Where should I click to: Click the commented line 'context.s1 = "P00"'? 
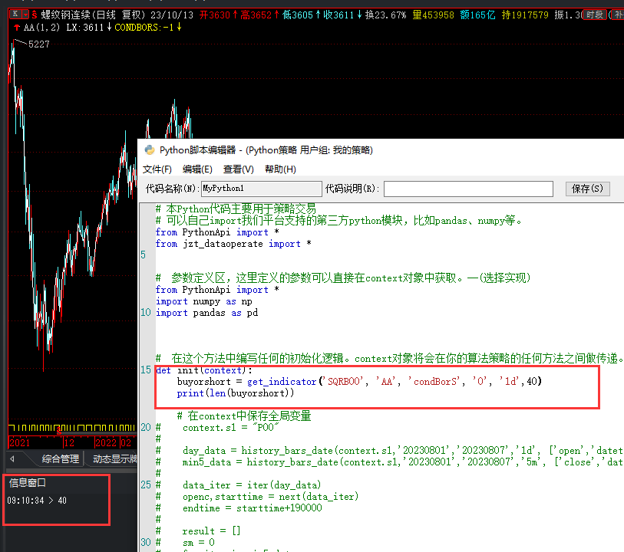231,428
